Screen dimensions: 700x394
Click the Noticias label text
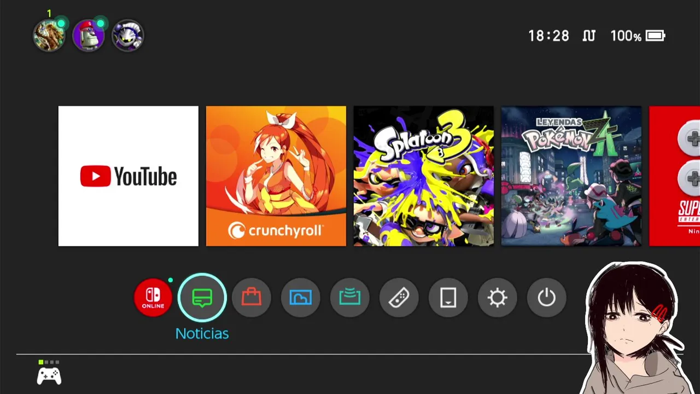202,333
